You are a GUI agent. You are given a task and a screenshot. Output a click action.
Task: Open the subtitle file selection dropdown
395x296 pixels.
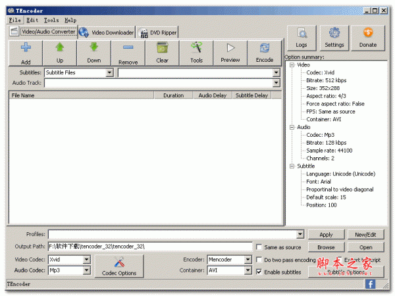tap(276, 73)
